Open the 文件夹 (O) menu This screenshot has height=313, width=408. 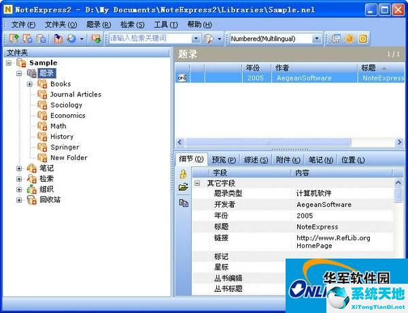pyautogui.click(x=61, y=24)
